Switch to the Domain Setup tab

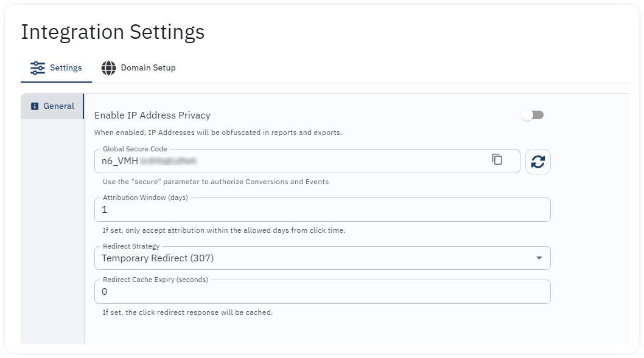(138, 67)
